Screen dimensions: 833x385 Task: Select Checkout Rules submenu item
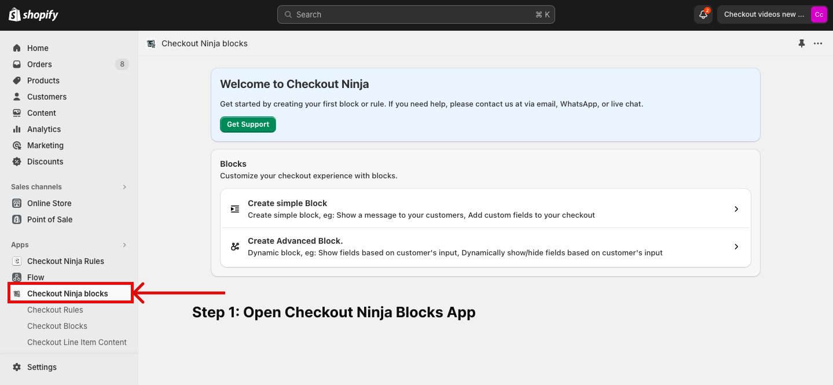pos(55,310)
